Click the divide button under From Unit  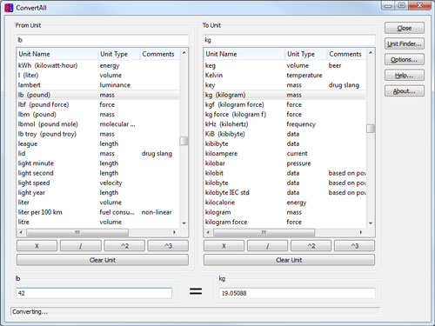tap(81, 246)
